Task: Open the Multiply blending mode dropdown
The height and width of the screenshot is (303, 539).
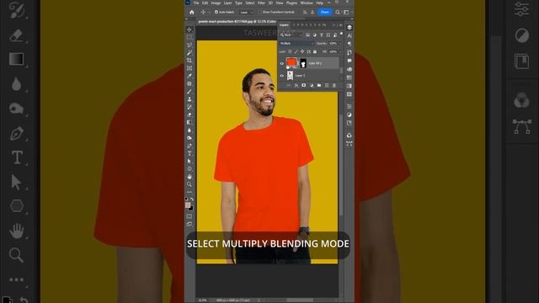Action: (296, 44)
